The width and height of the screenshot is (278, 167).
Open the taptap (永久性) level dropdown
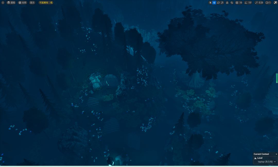coord(267,162)
